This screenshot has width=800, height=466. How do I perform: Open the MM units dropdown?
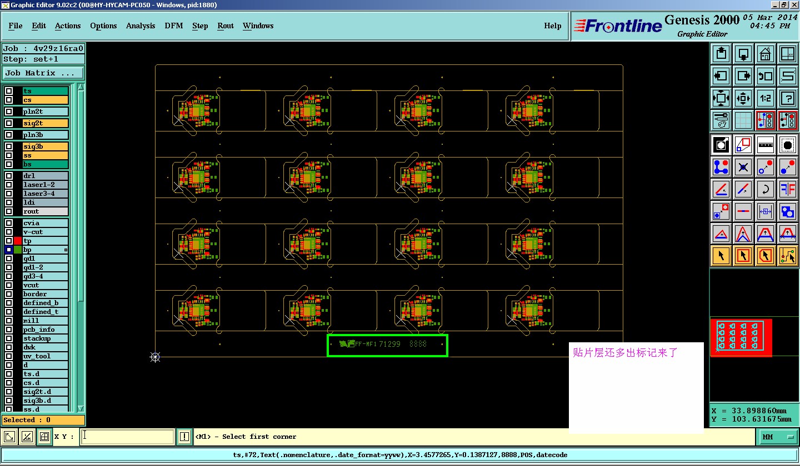(778, 437)
